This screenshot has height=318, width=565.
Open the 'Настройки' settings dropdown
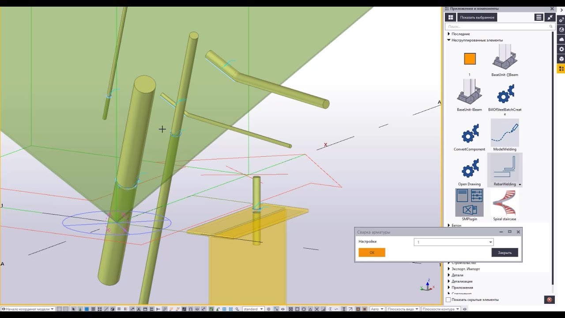pyautogui.click(x=453, y=242)
